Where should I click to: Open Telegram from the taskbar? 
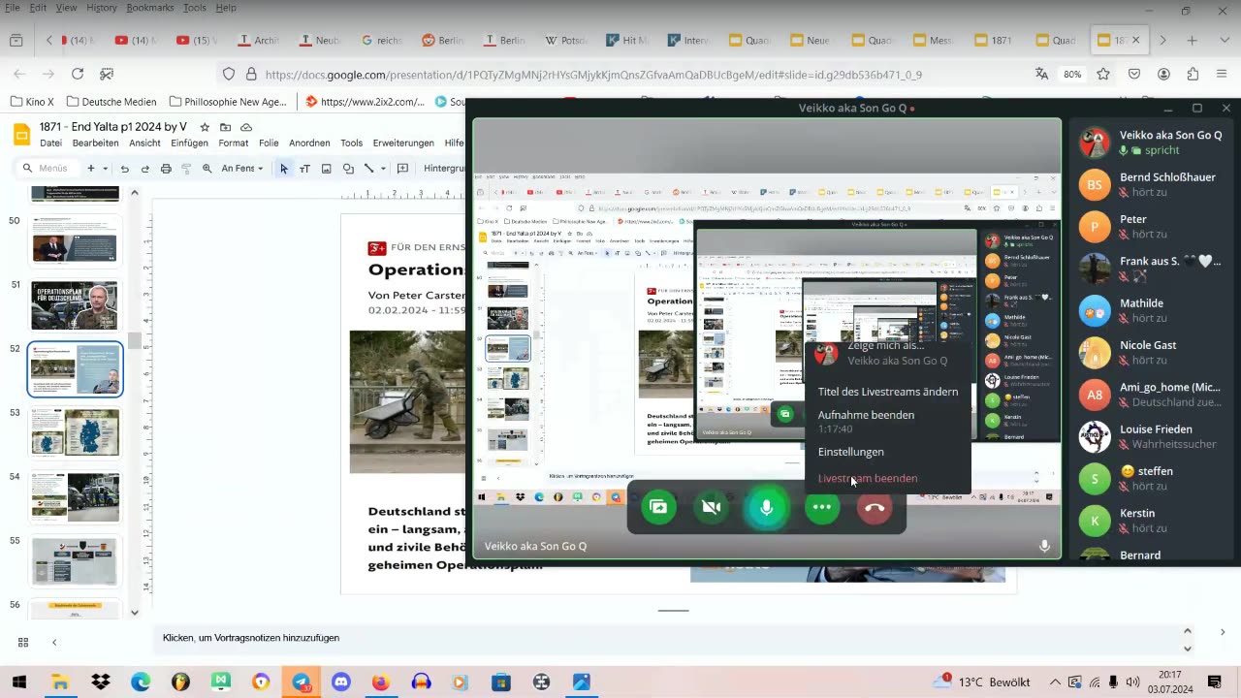tap(301, 682)
